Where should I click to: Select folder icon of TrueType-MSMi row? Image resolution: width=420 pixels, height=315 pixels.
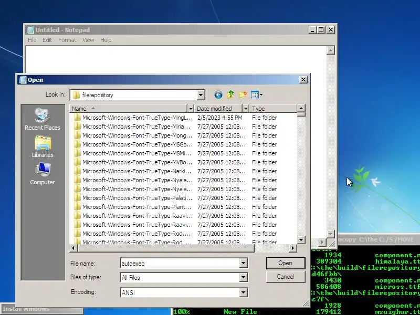[x=77, y=153]
